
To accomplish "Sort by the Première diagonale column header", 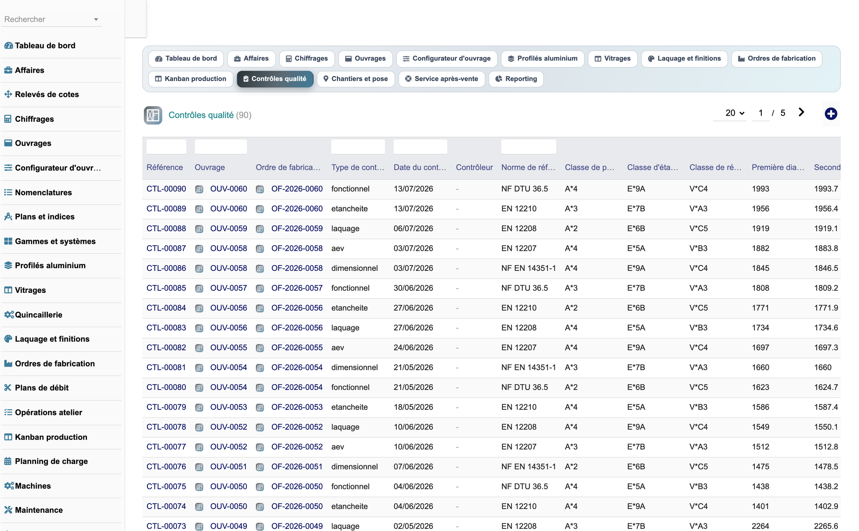I will coord(778,168).
